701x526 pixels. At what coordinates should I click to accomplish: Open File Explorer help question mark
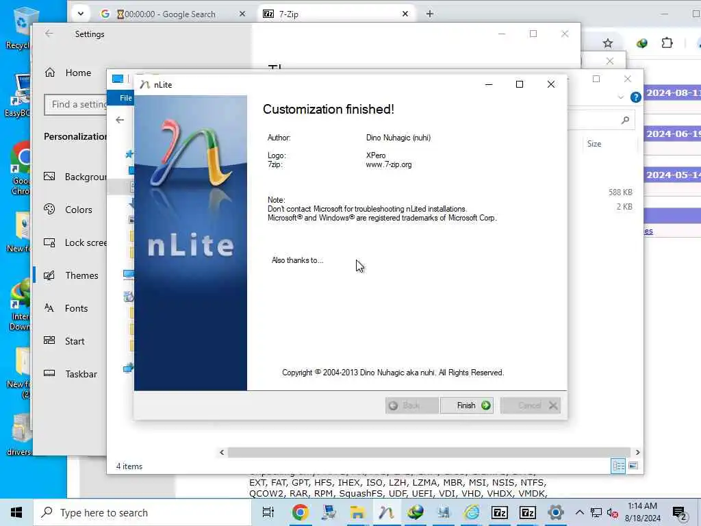pyautogui.click(x=636, y=97)
